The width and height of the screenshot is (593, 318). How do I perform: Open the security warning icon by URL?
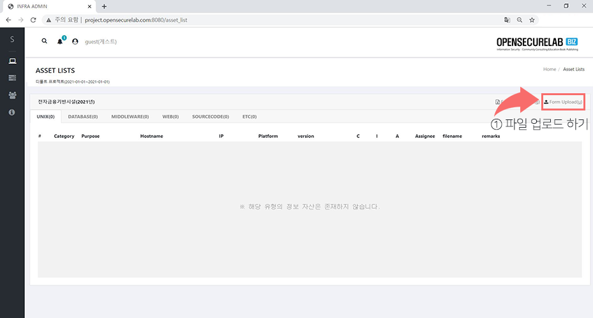[x=49, y=20]
